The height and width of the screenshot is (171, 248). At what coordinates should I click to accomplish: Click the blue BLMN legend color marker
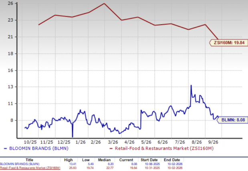click(x=5, y=149)
